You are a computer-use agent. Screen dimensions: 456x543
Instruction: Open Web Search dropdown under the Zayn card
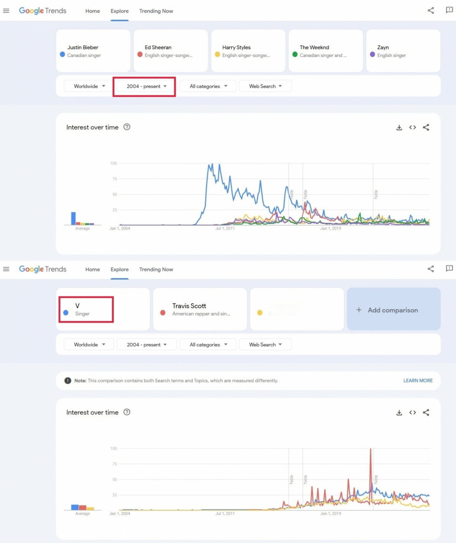pyautogui.click(x=265, y=86)
